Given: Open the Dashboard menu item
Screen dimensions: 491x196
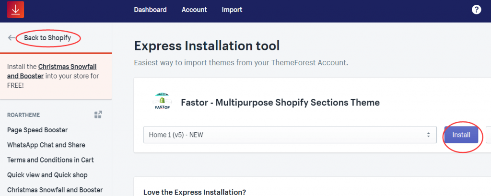Looking at the screenshot, I should coord(150,10).
